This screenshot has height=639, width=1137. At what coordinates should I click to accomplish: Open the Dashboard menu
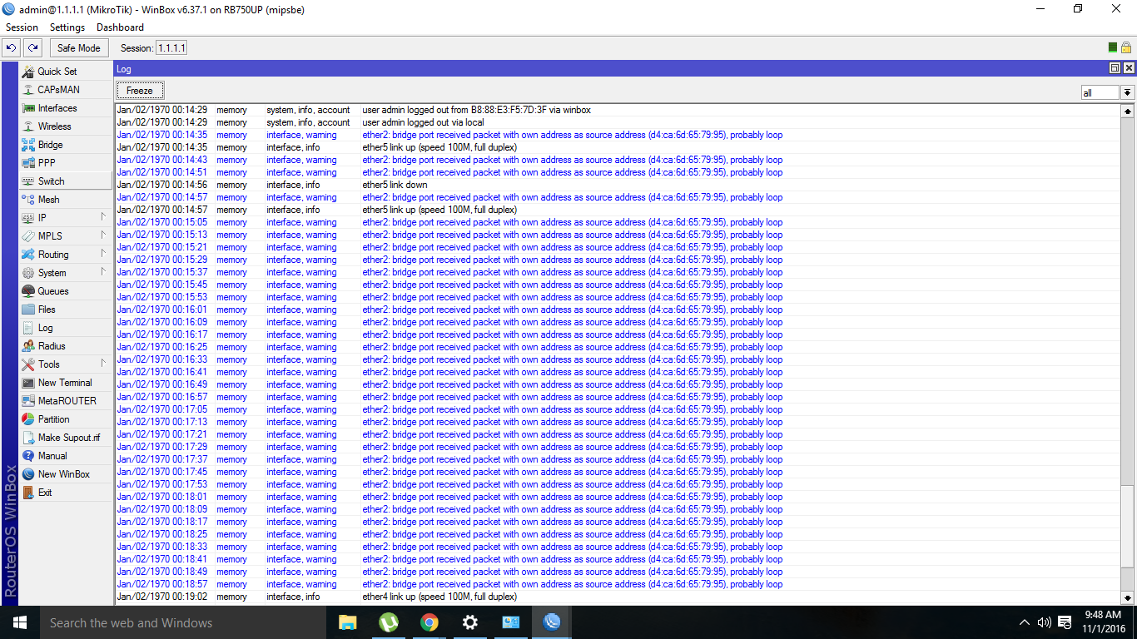pyautogui.click(x=120, y=27)
